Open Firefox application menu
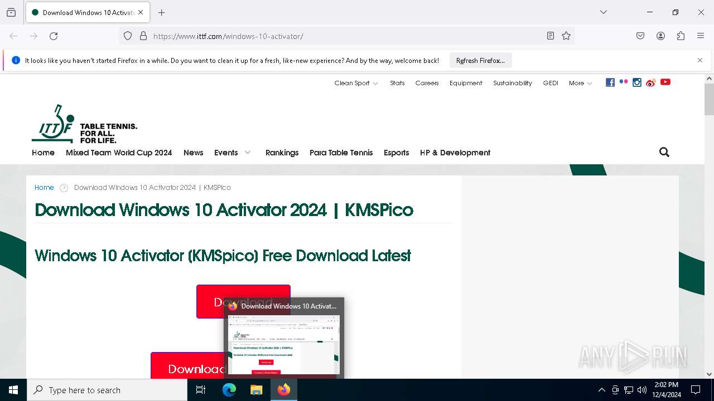The width and height of the screenshot is (714, 401). [x=701, y=36]
